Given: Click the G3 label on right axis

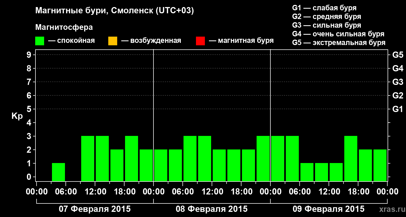Looking at the screenshot, I should click(398, 82).
